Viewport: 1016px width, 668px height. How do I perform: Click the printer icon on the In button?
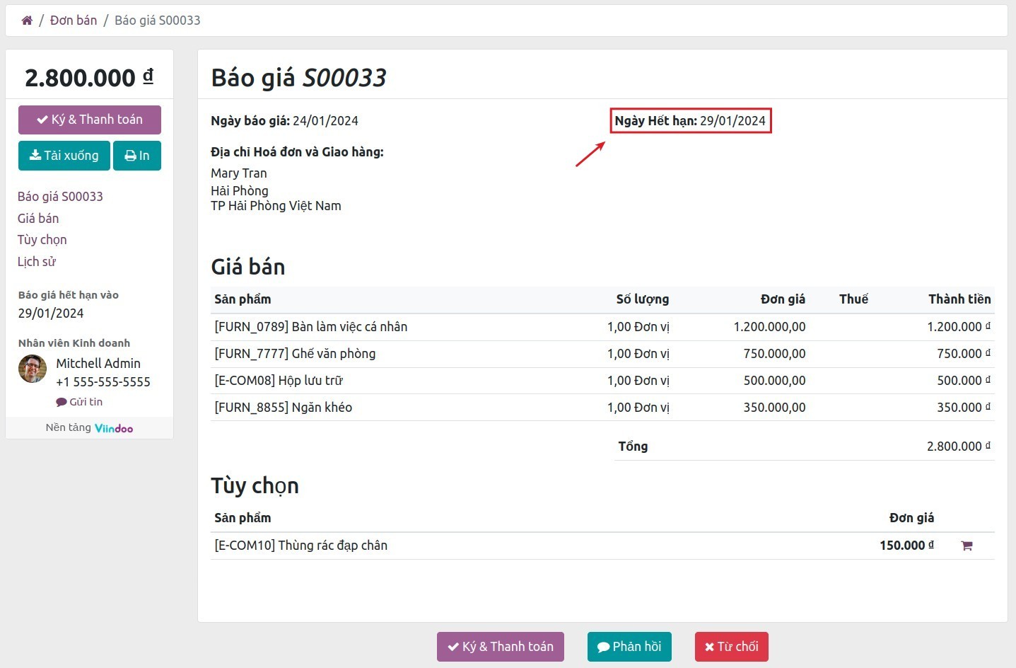tap(129, 155)
